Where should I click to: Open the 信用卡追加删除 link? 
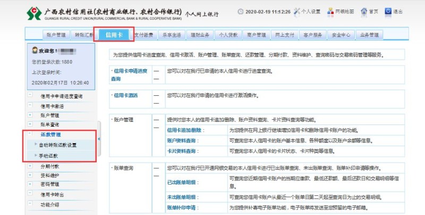(184, 130)
